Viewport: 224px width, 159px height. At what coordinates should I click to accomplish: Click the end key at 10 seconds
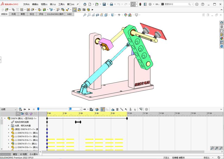point(127,119)
